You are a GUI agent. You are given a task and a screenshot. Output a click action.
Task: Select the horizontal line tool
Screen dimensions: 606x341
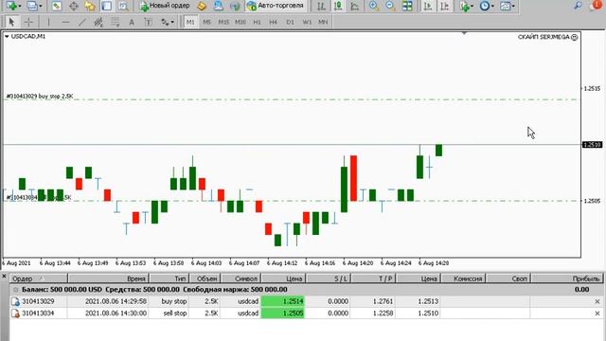65,22
